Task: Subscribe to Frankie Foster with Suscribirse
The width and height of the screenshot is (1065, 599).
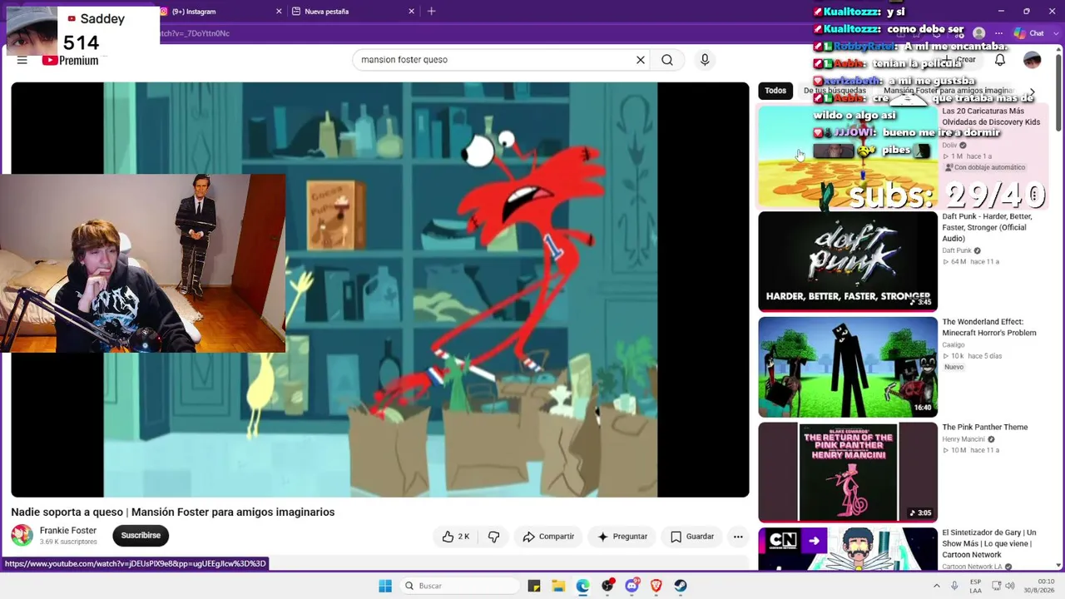Action: click(141, 536)
